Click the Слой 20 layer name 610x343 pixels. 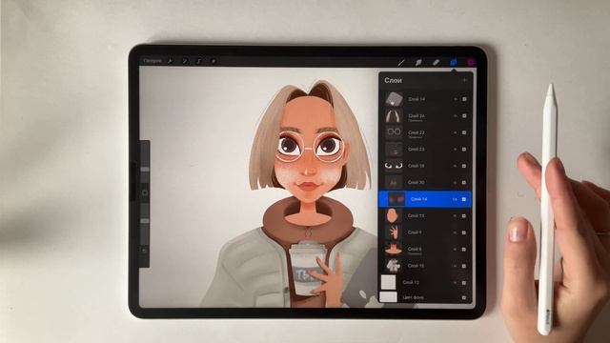click(417, 182)
